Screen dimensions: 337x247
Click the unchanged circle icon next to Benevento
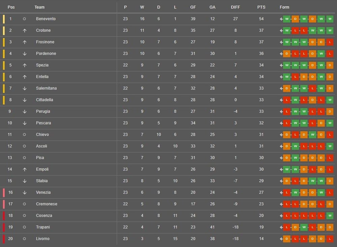(x=24, y=19)
